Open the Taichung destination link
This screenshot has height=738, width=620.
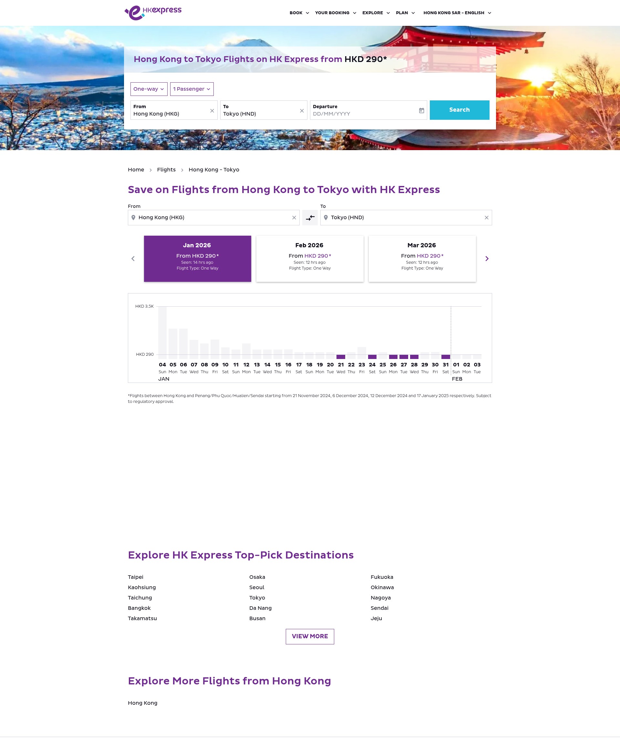click(x=140, y=598)
